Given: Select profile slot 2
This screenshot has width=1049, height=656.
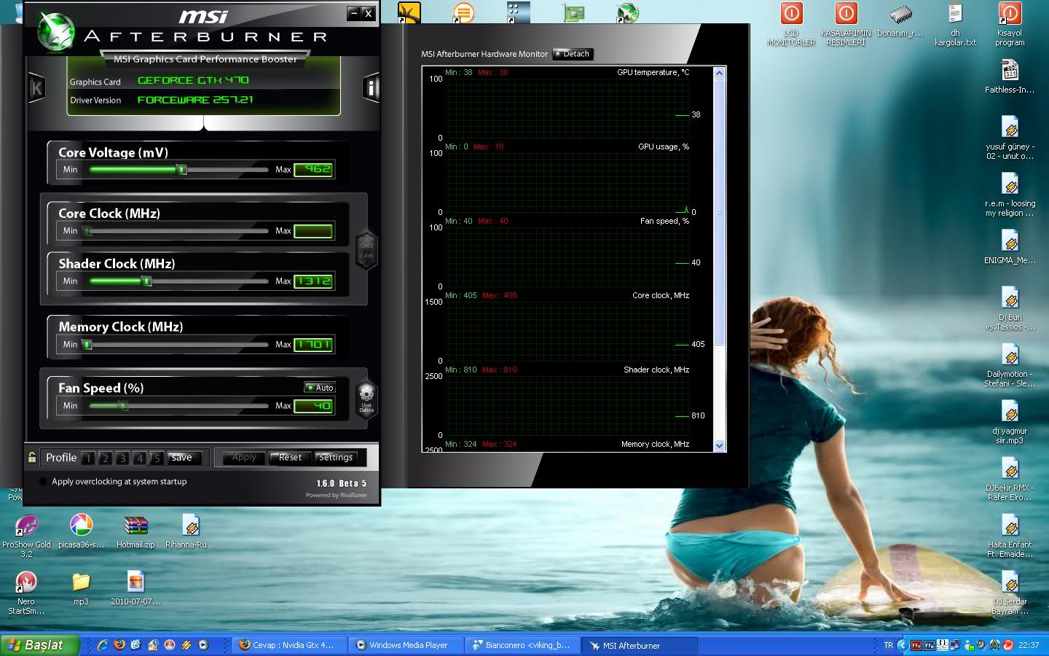Looking at the screenshot, I should [106, 458].
